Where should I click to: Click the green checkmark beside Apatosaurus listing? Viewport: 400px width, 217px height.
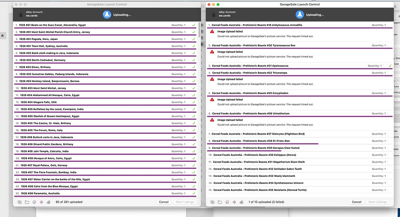click(390, 66)
